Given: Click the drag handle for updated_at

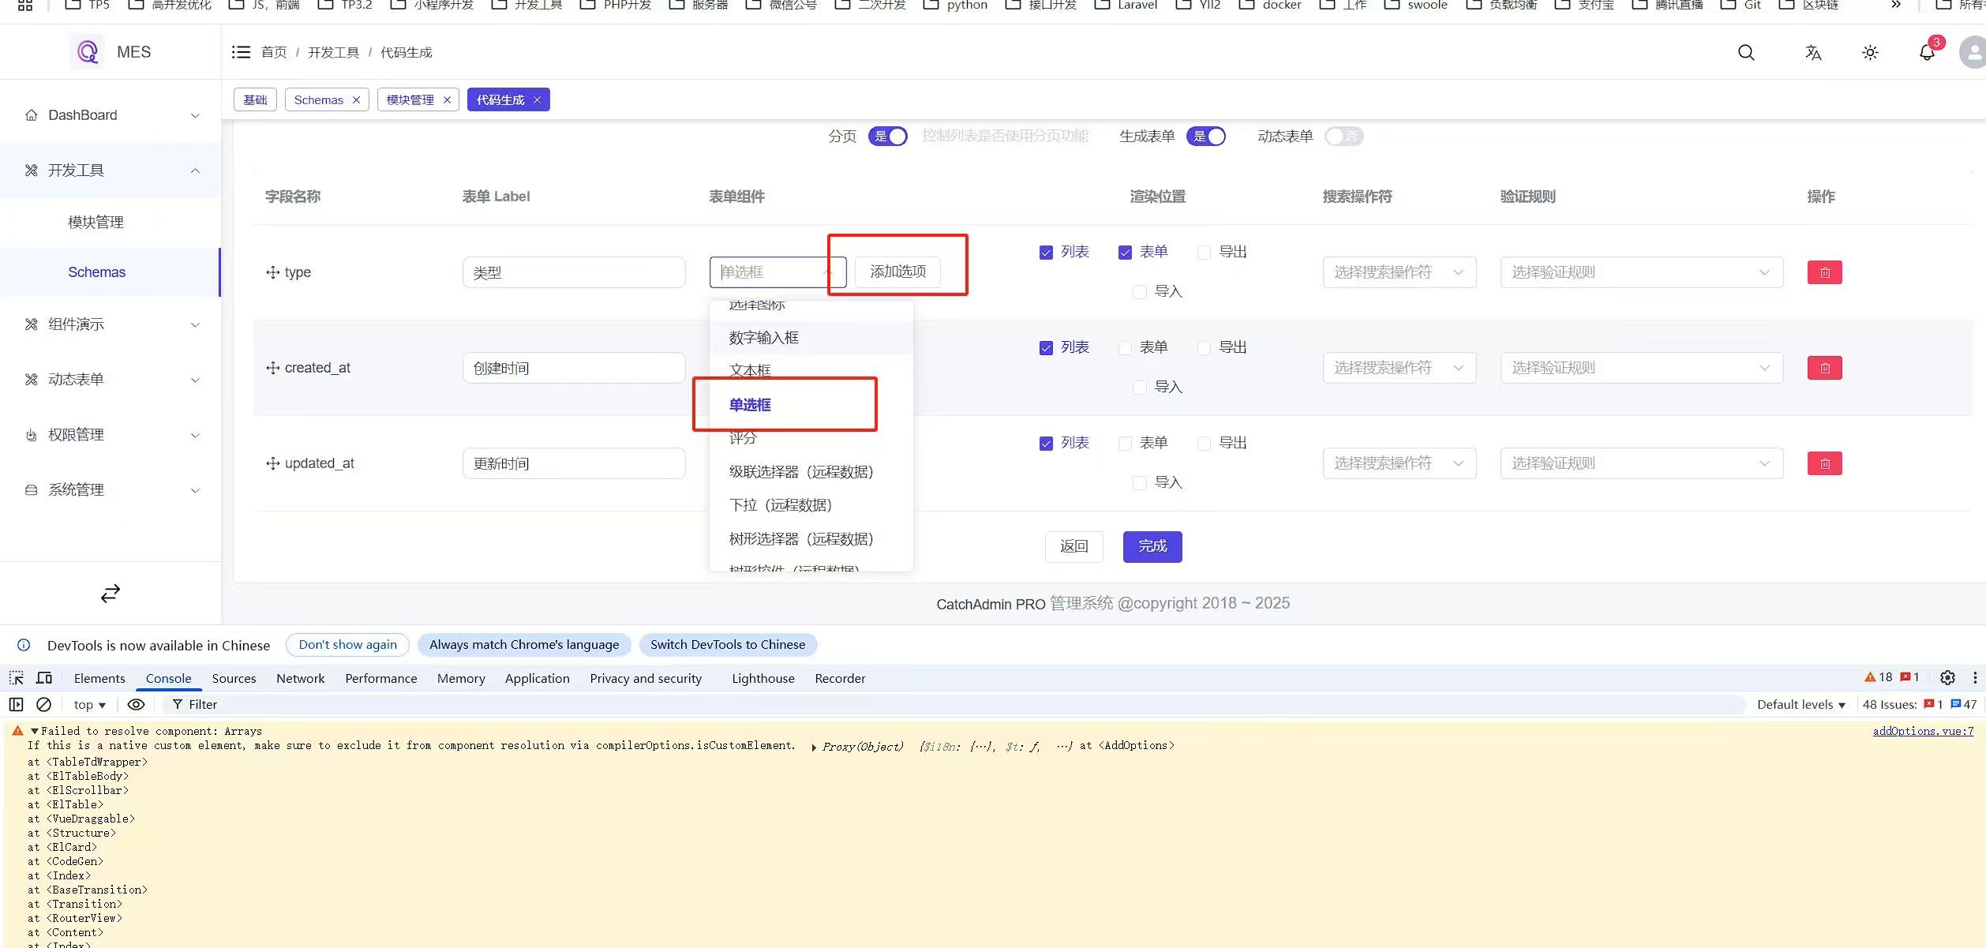Looking at the screenshot, I should 272,463.
